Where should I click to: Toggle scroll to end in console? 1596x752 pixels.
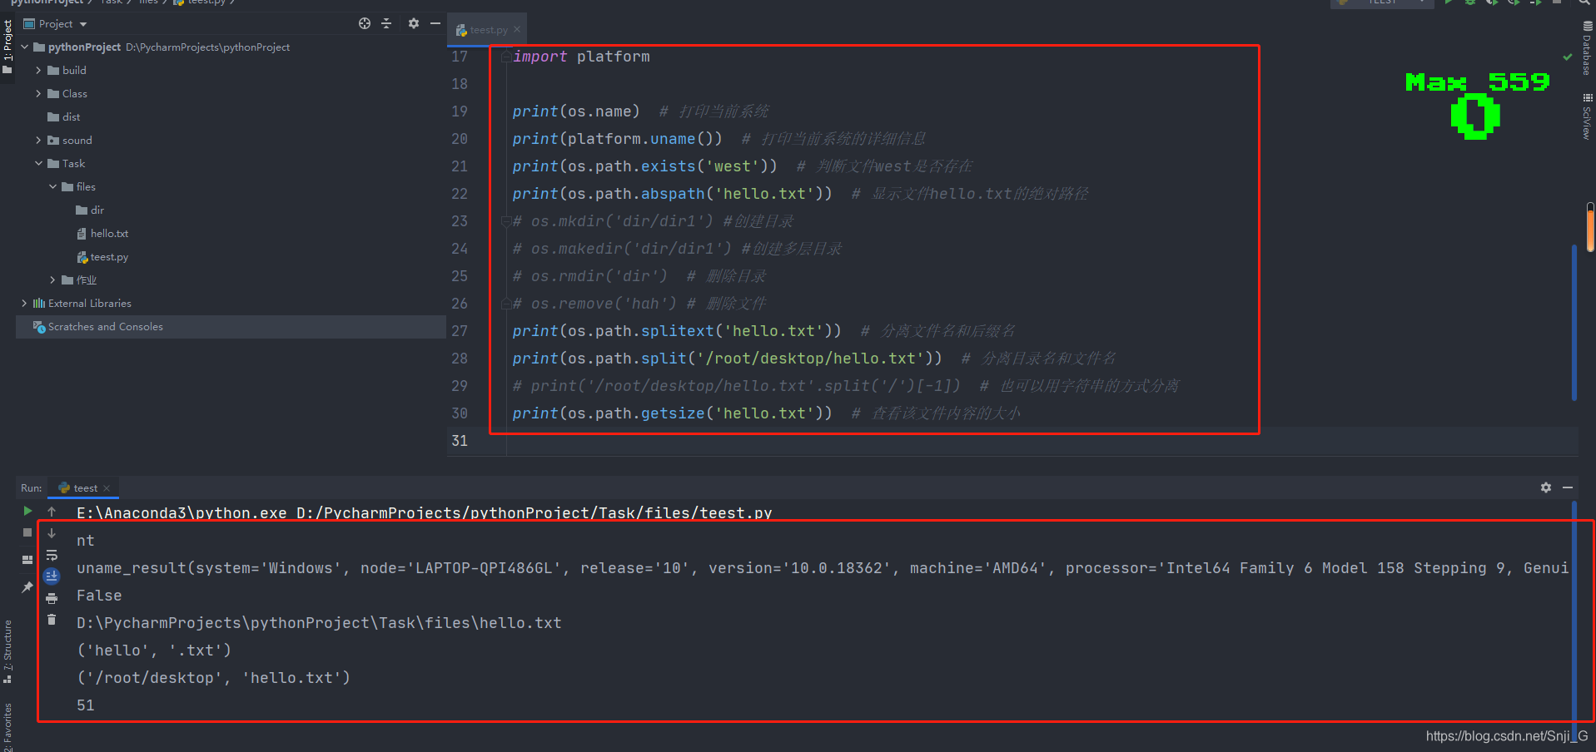pyautogui.click(x=52, y=576)
